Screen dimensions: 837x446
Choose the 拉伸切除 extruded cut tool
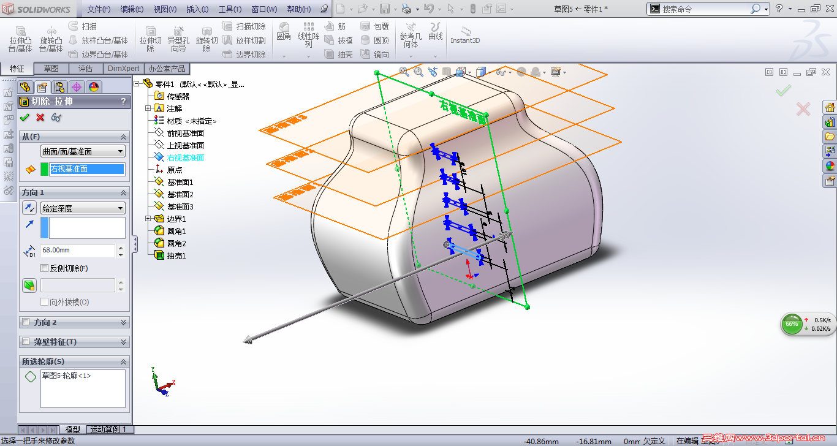tap(150, 39)
